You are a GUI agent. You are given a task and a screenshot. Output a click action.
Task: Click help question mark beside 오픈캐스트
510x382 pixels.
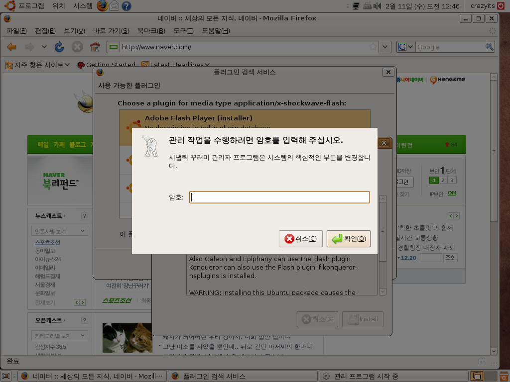(x=85, y=320)
